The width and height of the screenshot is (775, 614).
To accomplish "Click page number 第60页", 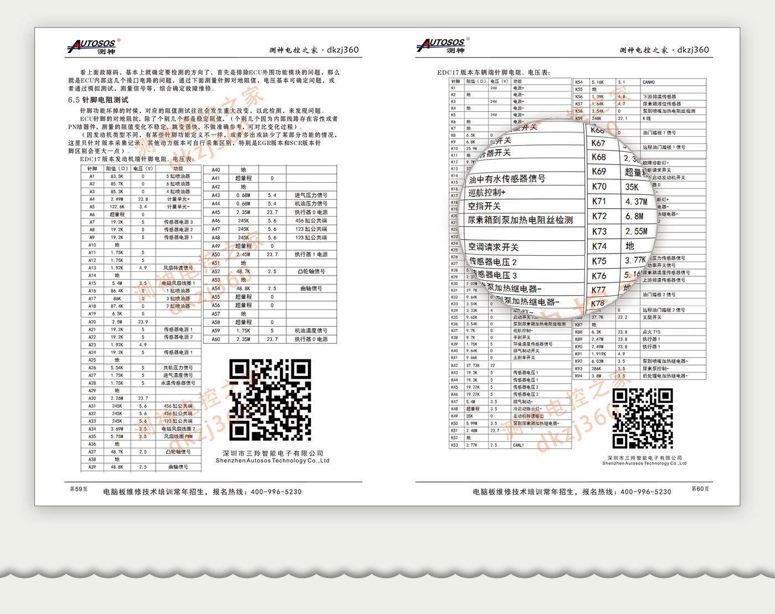I will 700,489.
